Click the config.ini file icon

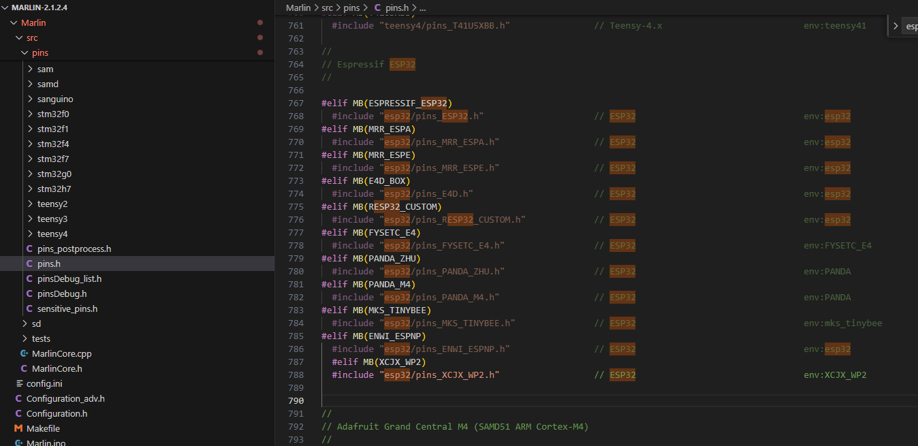(19, 383)
